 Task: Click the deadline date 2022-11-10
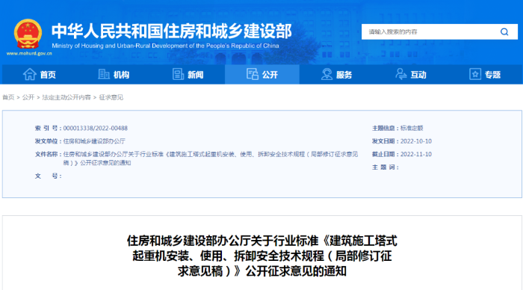pos(416,154)
